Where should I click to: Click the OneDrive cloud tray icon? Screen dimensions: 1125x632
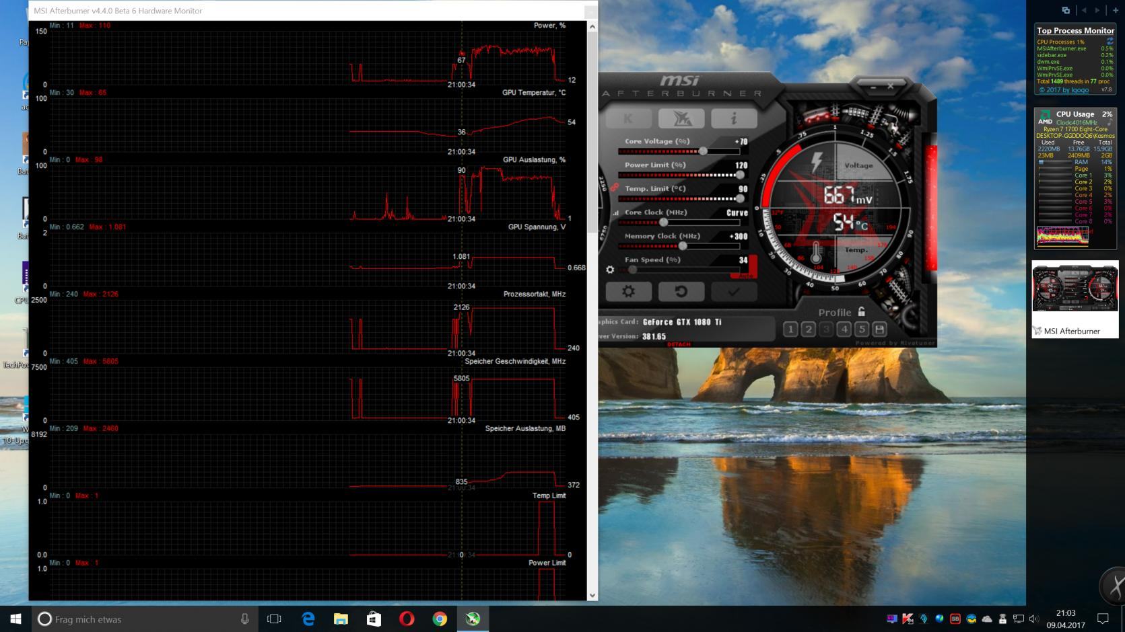pyautogui.click(x=987, y=619)
